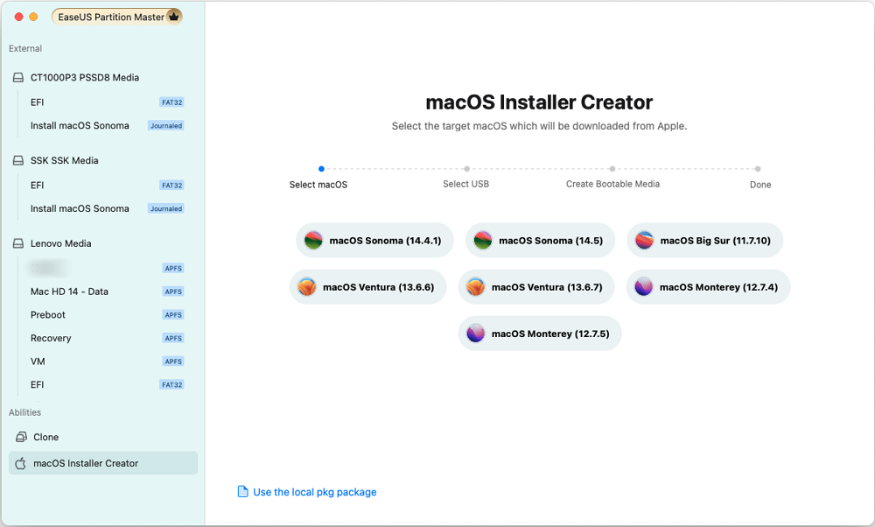Image resolution: width=875 pixels, height=527 pixels.
Task: Click the Select USB step marker
Action: tap(465, 169)
